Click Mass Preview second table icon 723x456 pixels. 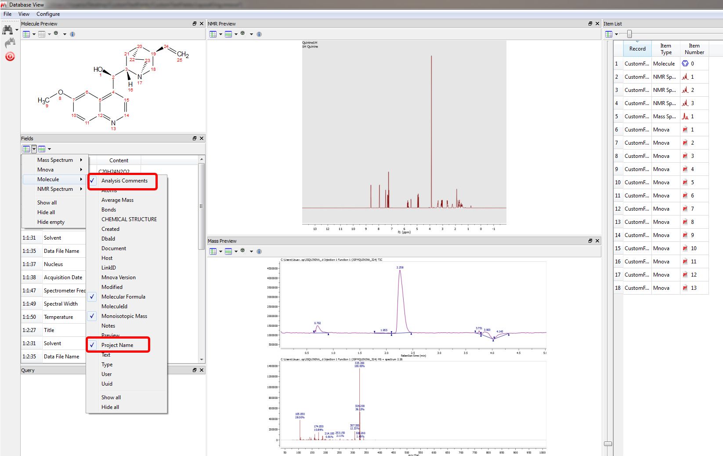tap(228, 251)
